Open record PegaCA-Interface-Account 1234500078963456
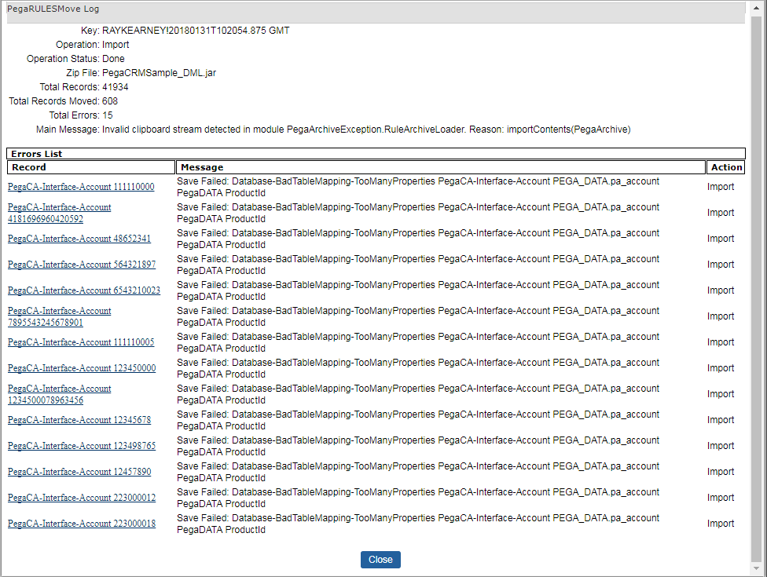Viewport: 767px width, 577px height. [59, 394]
